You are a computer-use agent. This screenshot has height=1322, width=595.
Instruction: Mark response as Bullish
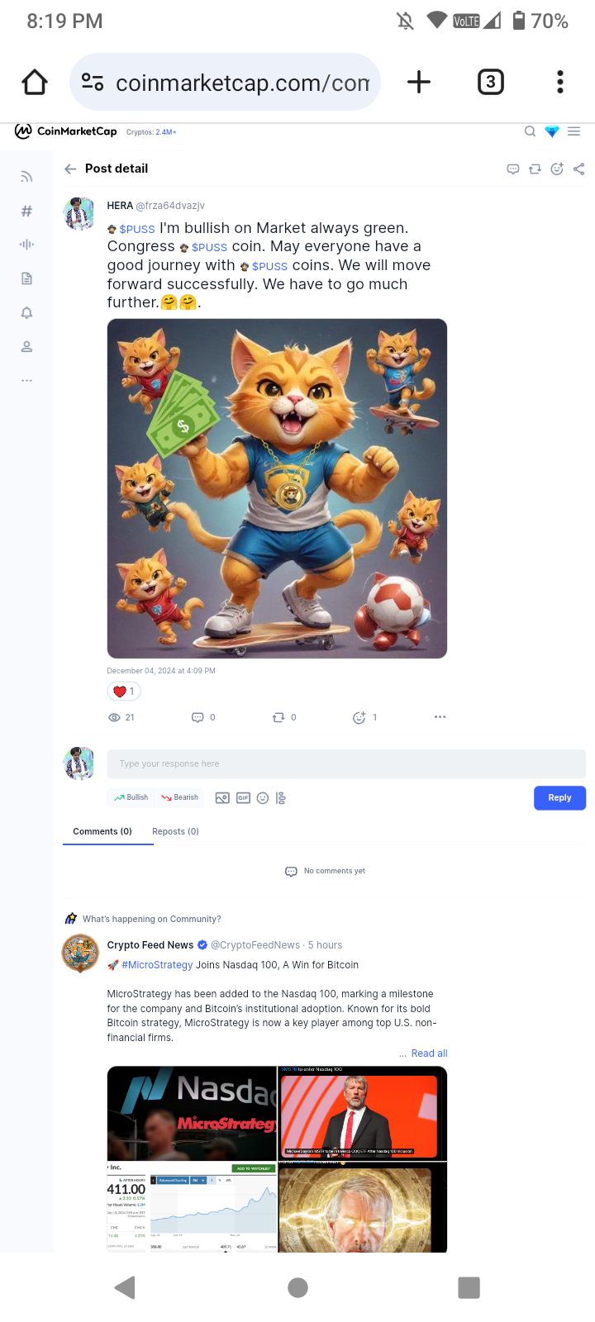point(131,797)
